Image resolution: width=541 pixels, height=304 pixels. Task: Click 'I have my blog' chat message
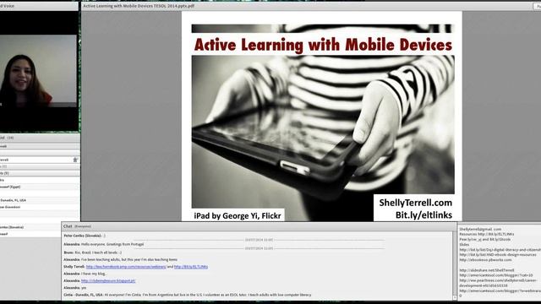pos(85,274)
